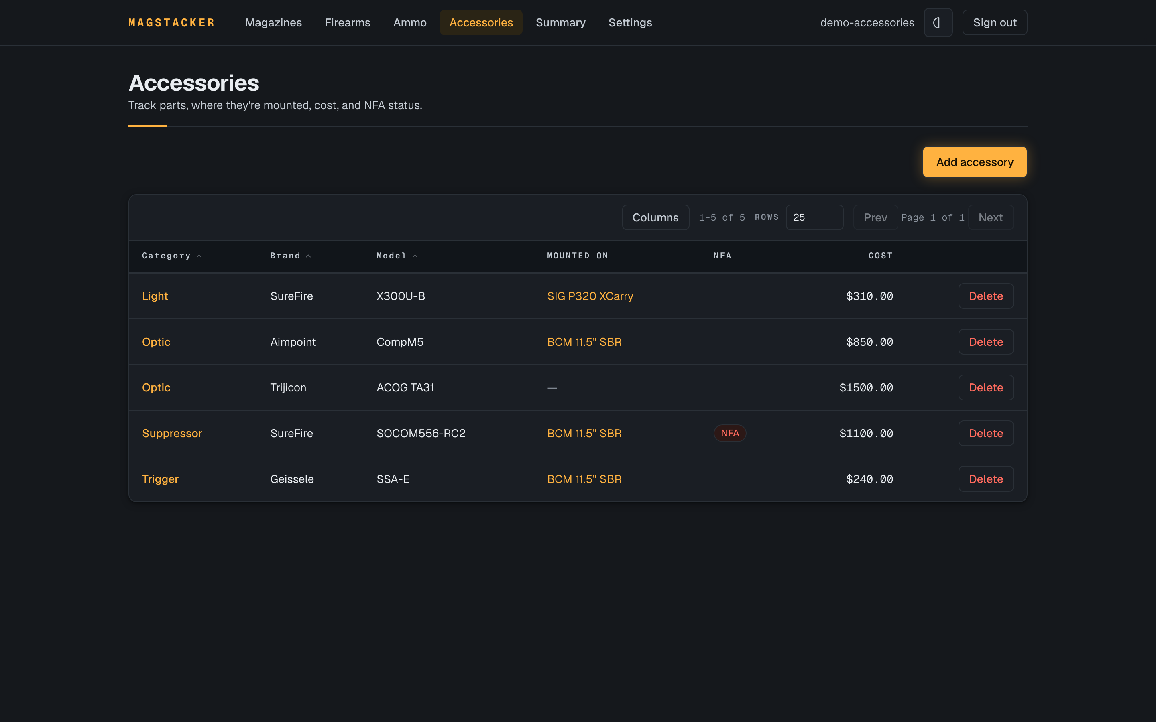The image size is (1156, 722).
Task: Click the Trijicon brand cell
Action: [288, 387]
